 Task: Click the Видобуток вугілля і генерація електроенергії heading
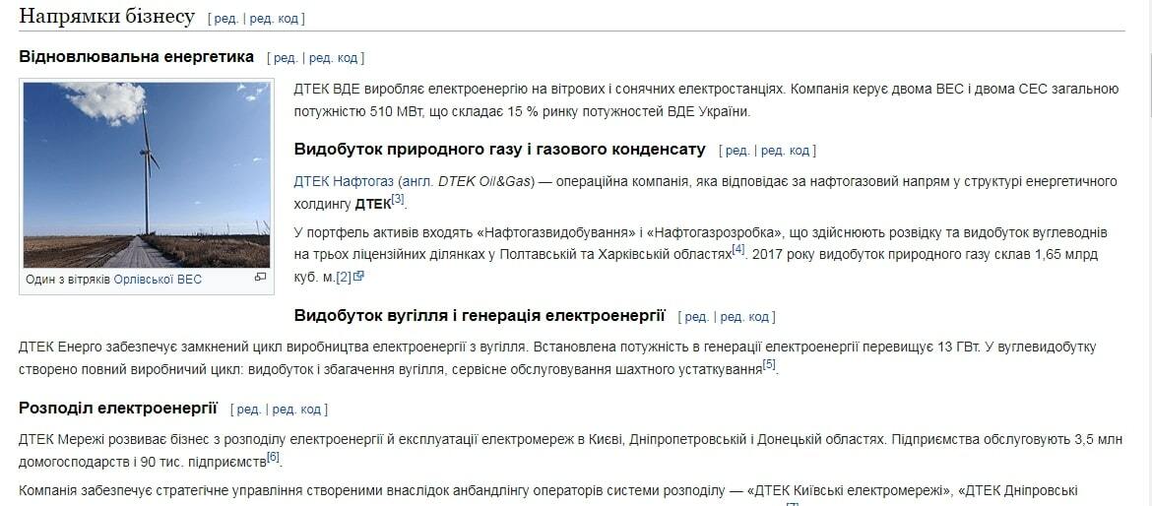tap(480, 316)
